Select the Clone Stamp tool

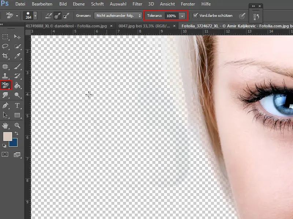5,76
